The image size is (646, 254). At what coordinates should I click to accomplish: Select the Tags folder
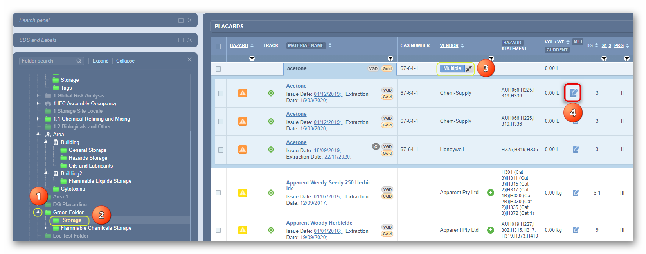(66, 88)
